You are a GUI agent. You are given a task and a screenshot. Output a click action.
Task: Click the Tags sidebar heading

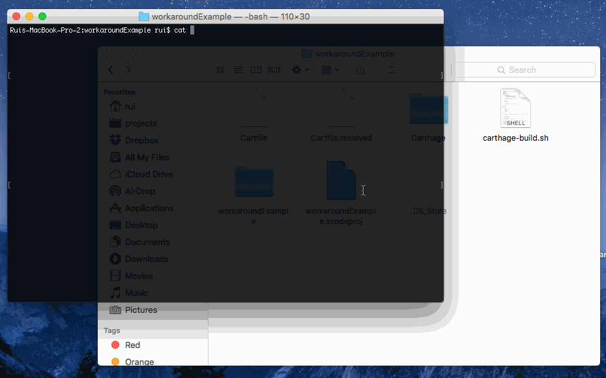tap(111, 330)
